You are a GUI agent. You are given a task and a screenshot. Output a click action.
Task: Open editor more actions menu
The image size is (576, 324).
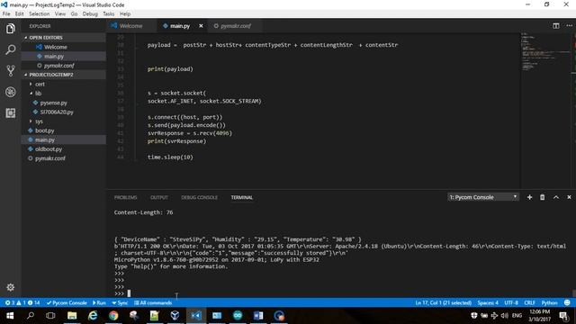tap(569, 26)
